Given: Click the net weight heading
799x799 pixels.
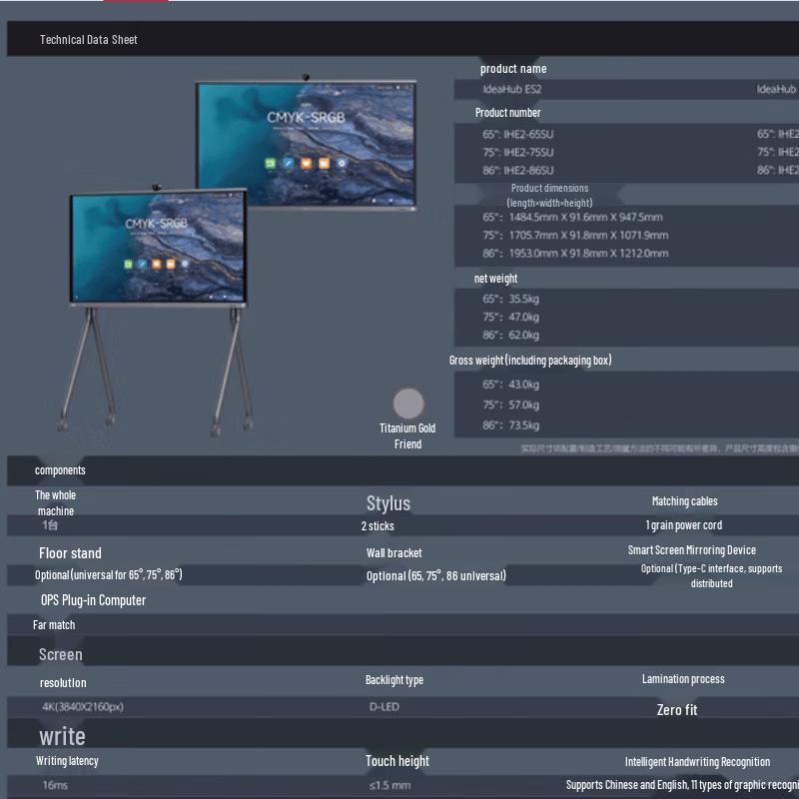Looking at the screenshot, I should (x=495, y=279).
